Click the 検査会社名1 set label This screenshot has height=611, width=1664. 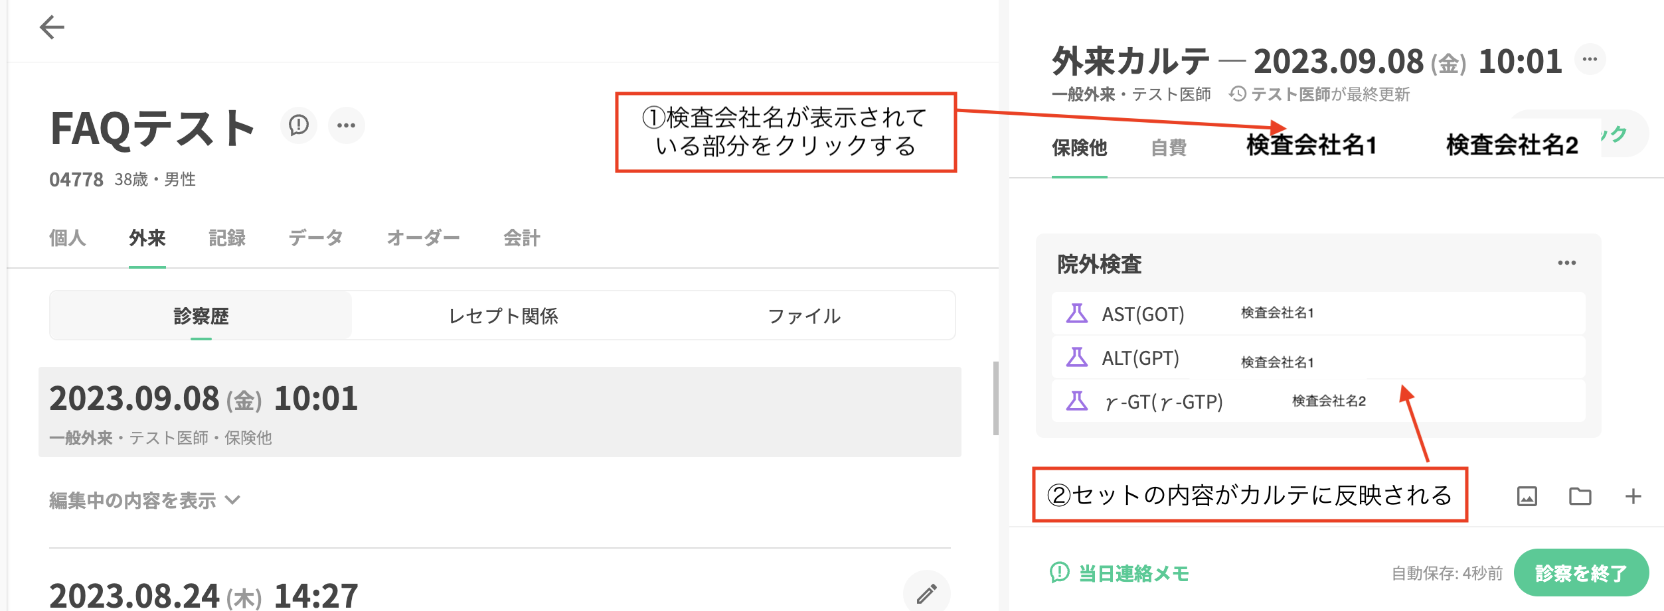(1311, 145)
